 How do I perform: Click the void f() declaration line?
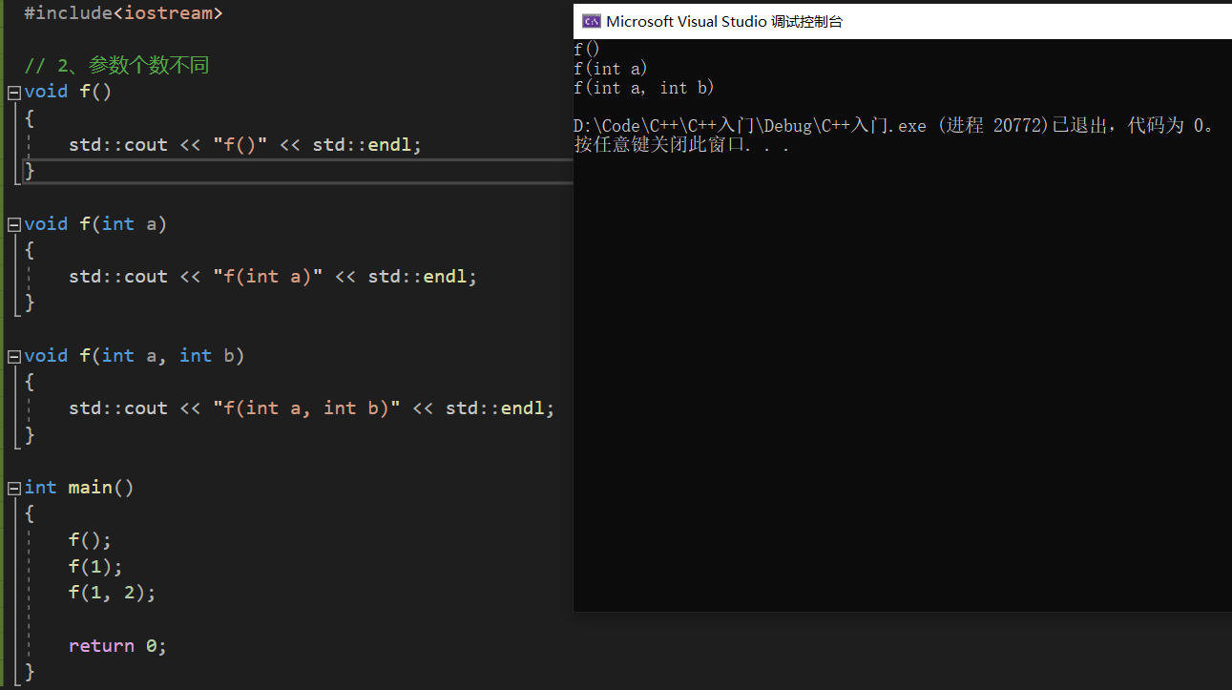pos(68,92)
